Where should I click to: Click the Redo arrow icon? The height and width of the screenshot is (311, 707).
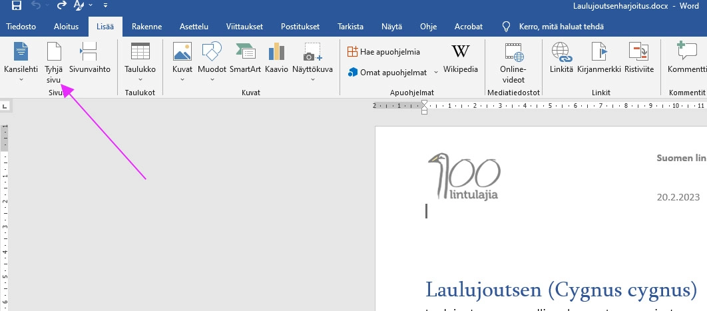62,5
